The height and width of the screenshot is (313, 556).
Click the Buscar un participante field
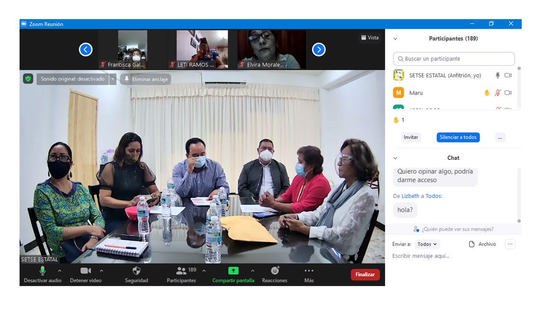pos(454,59)
